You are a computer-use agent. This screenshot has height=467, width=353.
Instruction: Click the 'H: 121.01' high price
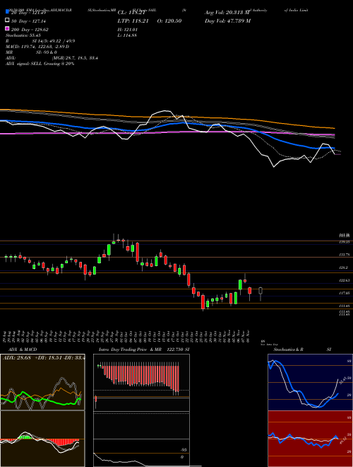pyautogui.click(x=129, y=30)
